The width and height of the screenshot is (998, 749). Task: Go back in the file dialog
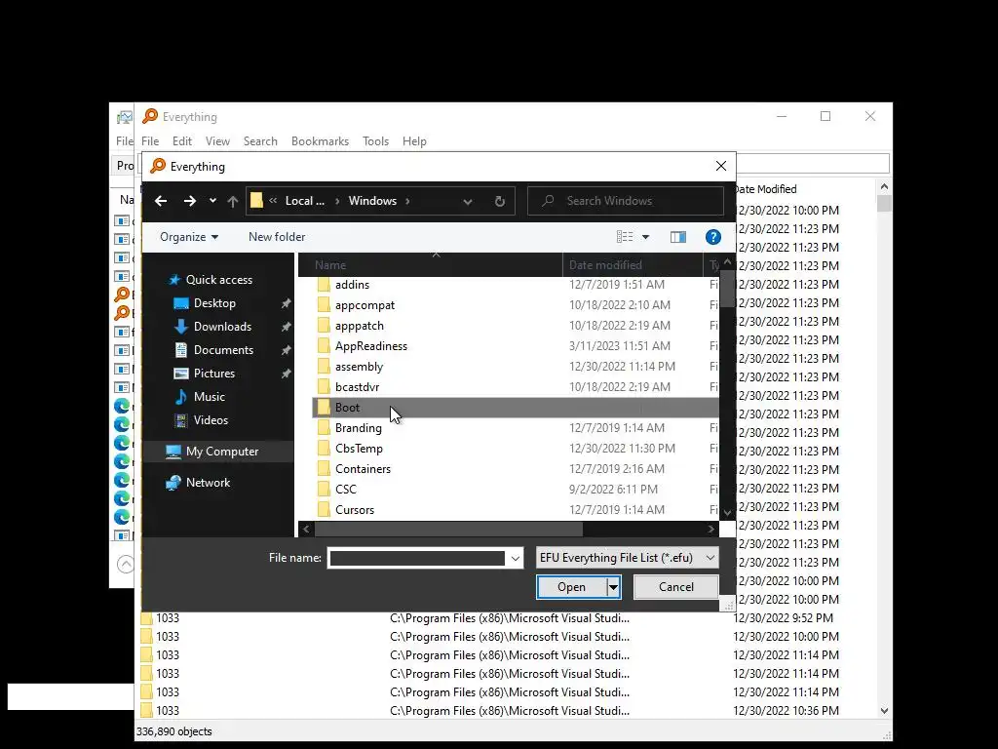click(161, 201)
